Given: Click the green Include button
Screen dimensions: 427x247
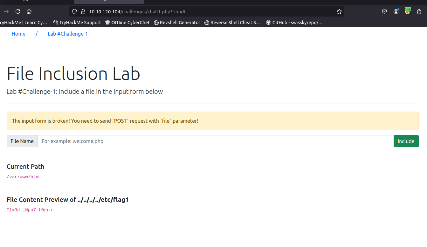Looking at the screenshot, I should coord(406,141).
